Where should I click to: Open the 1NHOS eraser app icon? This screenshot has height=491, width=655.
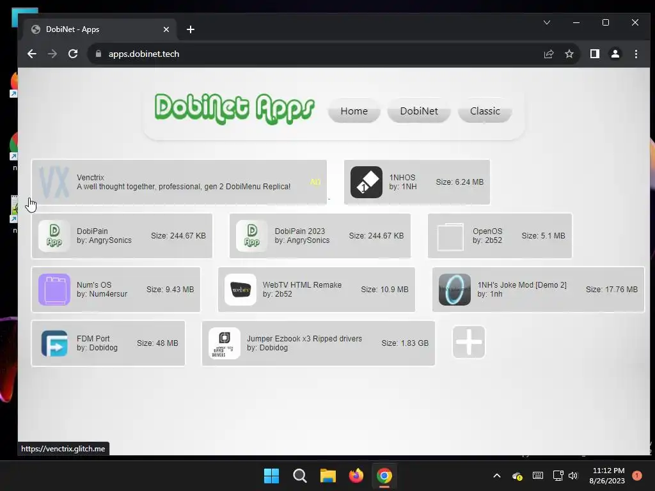coord(367,182)
